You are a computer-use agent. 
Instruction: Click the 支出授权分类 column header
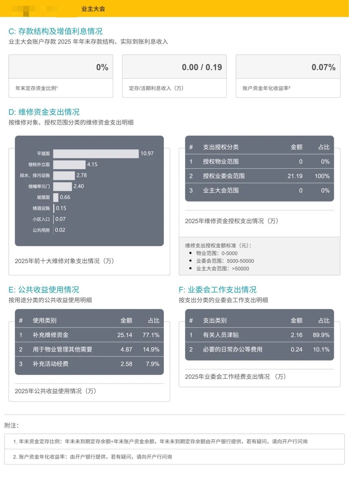[x=221, y=147]
